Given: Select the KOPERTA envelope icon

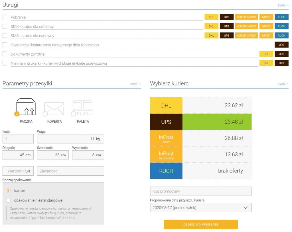Looking at the screenshot, I should [54, 109].
